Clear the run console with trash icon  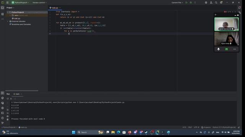pyautogui.click(x=8, y=119)
